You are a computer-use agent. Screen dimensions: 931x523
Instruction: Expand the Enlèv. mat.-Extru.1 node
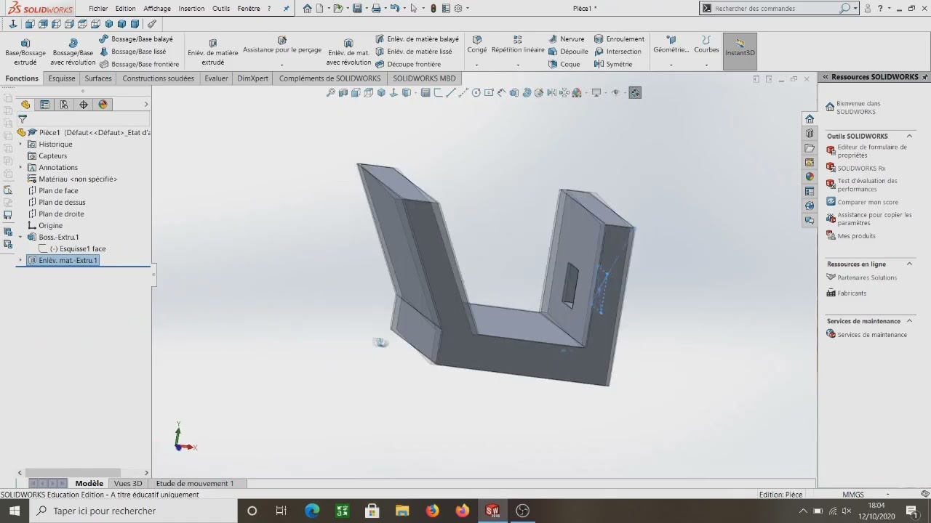point(20,260)
